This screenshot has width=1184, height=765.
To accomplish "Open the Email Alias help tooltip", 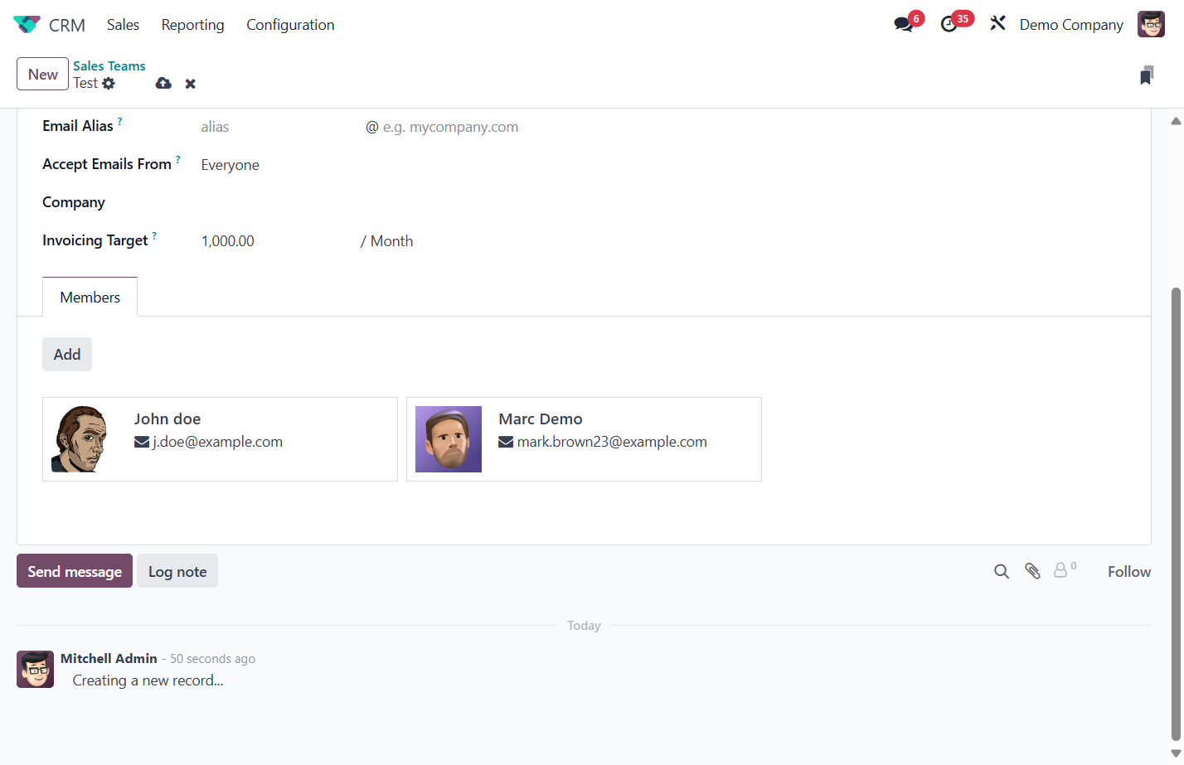I will pos(119,121).
